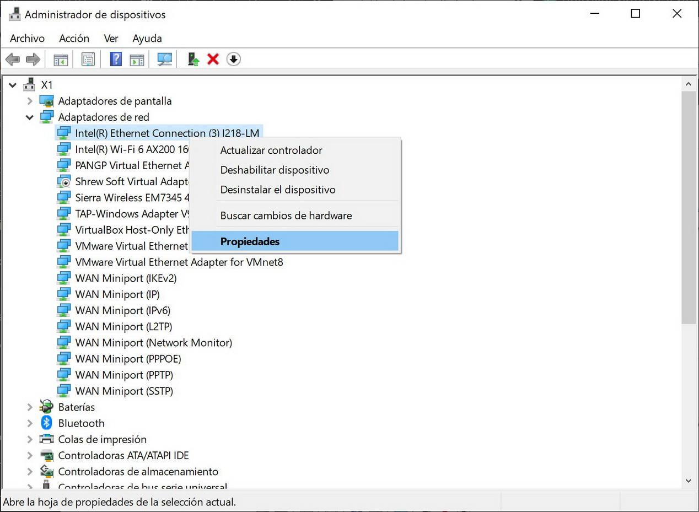
Task: Click the scrollbar down arrow
Action: pos(689,481)
